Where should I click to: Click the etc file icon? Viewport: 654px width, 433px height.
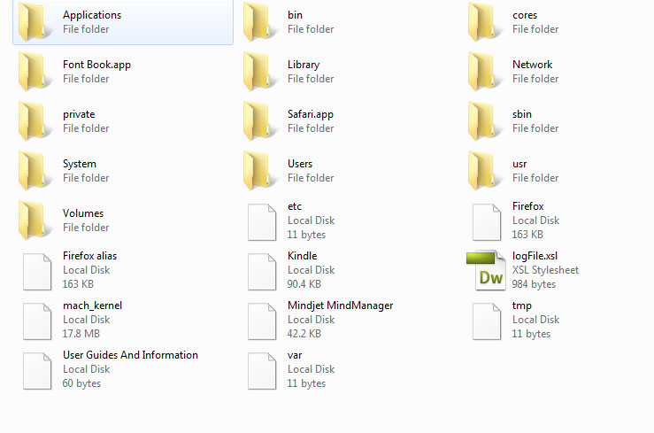coord(262,222)
